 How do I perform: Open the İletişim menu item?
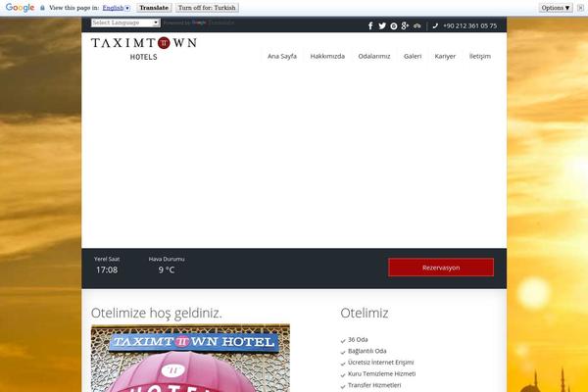(480, 56)
